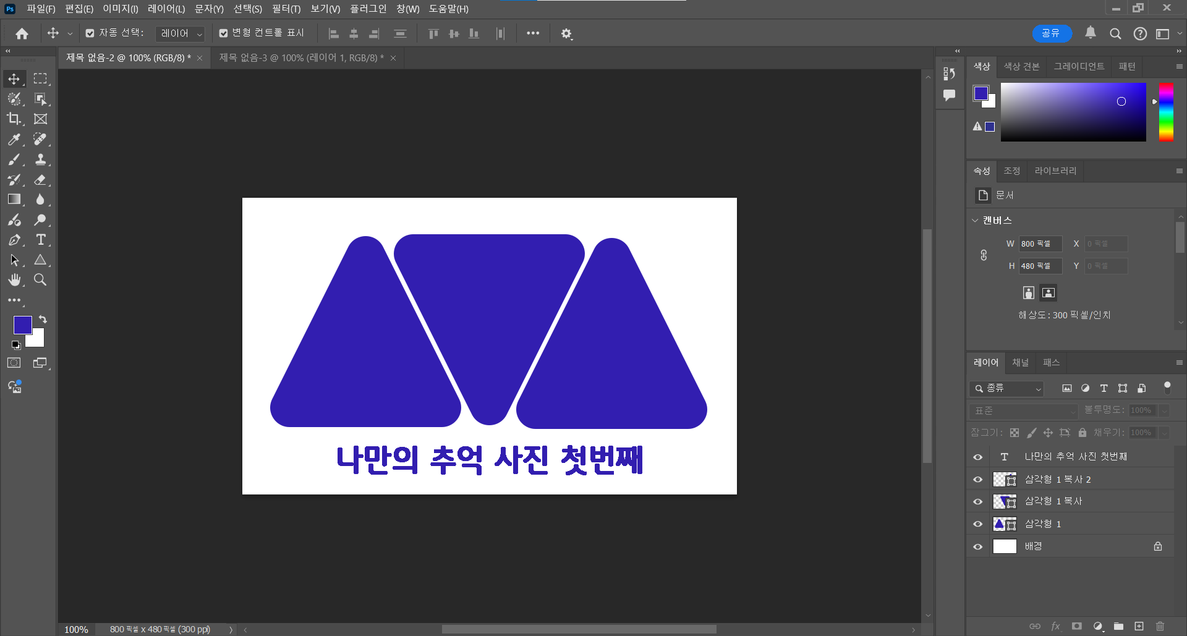Switch to the 제목 없음-3 document tab
Viewport: 1187px width, 636px height.
302,57
